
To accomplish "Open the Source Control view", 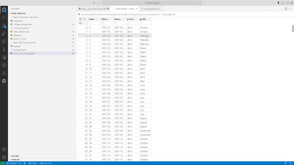I will (4, 26).
